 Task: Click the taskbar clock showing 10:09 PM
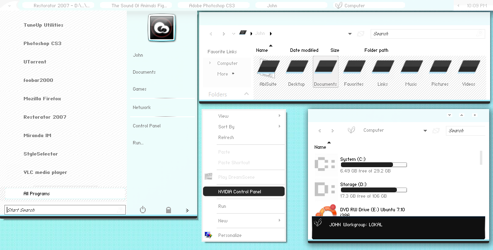pos(477,5)
